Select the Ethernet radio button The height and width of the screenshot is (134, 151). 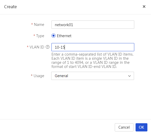tap(54, 36)
